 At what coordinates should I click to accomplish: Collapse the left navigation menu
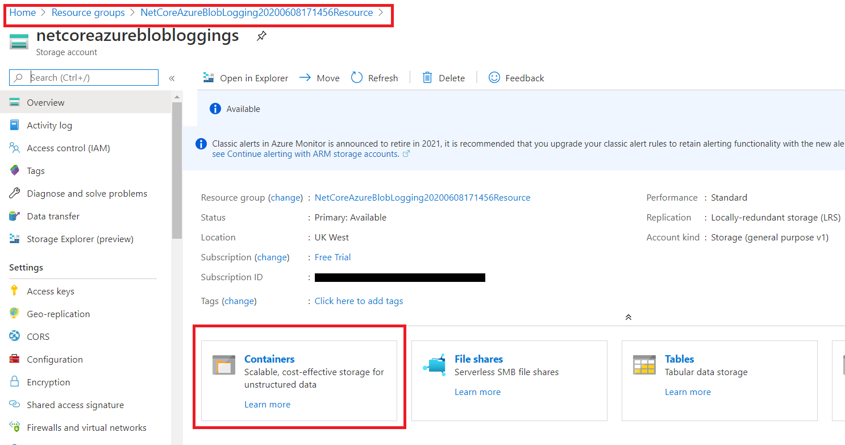point(172,78)
